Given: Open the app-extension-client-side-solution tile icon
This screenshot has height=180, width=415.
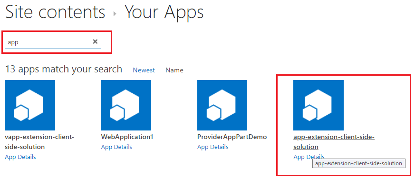Looking at the screenshot, I should tap(318, 105).
